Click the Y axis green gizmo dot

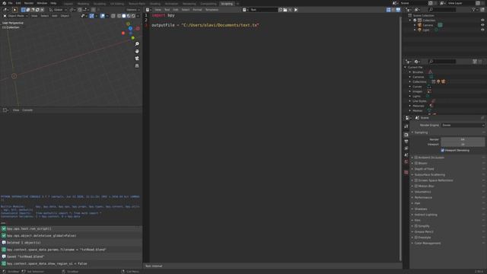pos(133,38)
